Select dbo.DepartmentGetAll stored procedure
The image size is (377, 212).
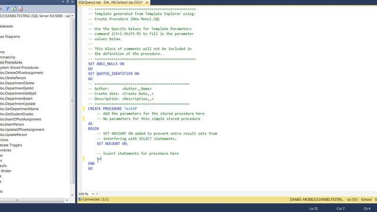17,88
